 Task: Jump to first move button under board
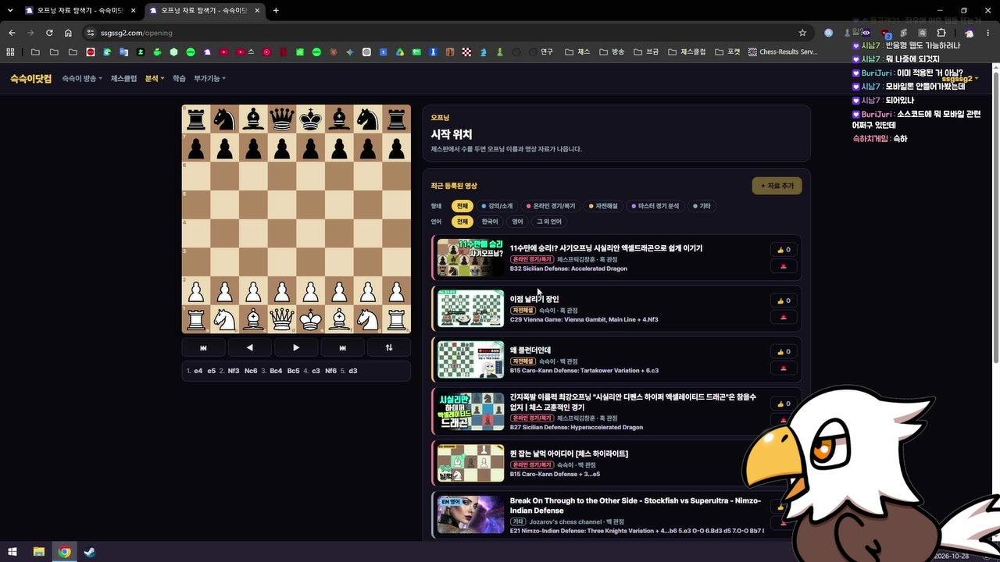click(203, 347)
